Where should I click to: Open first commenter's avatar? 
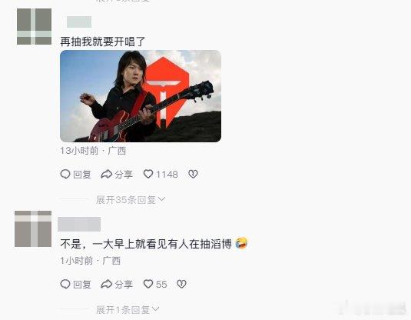coord(34,26)
